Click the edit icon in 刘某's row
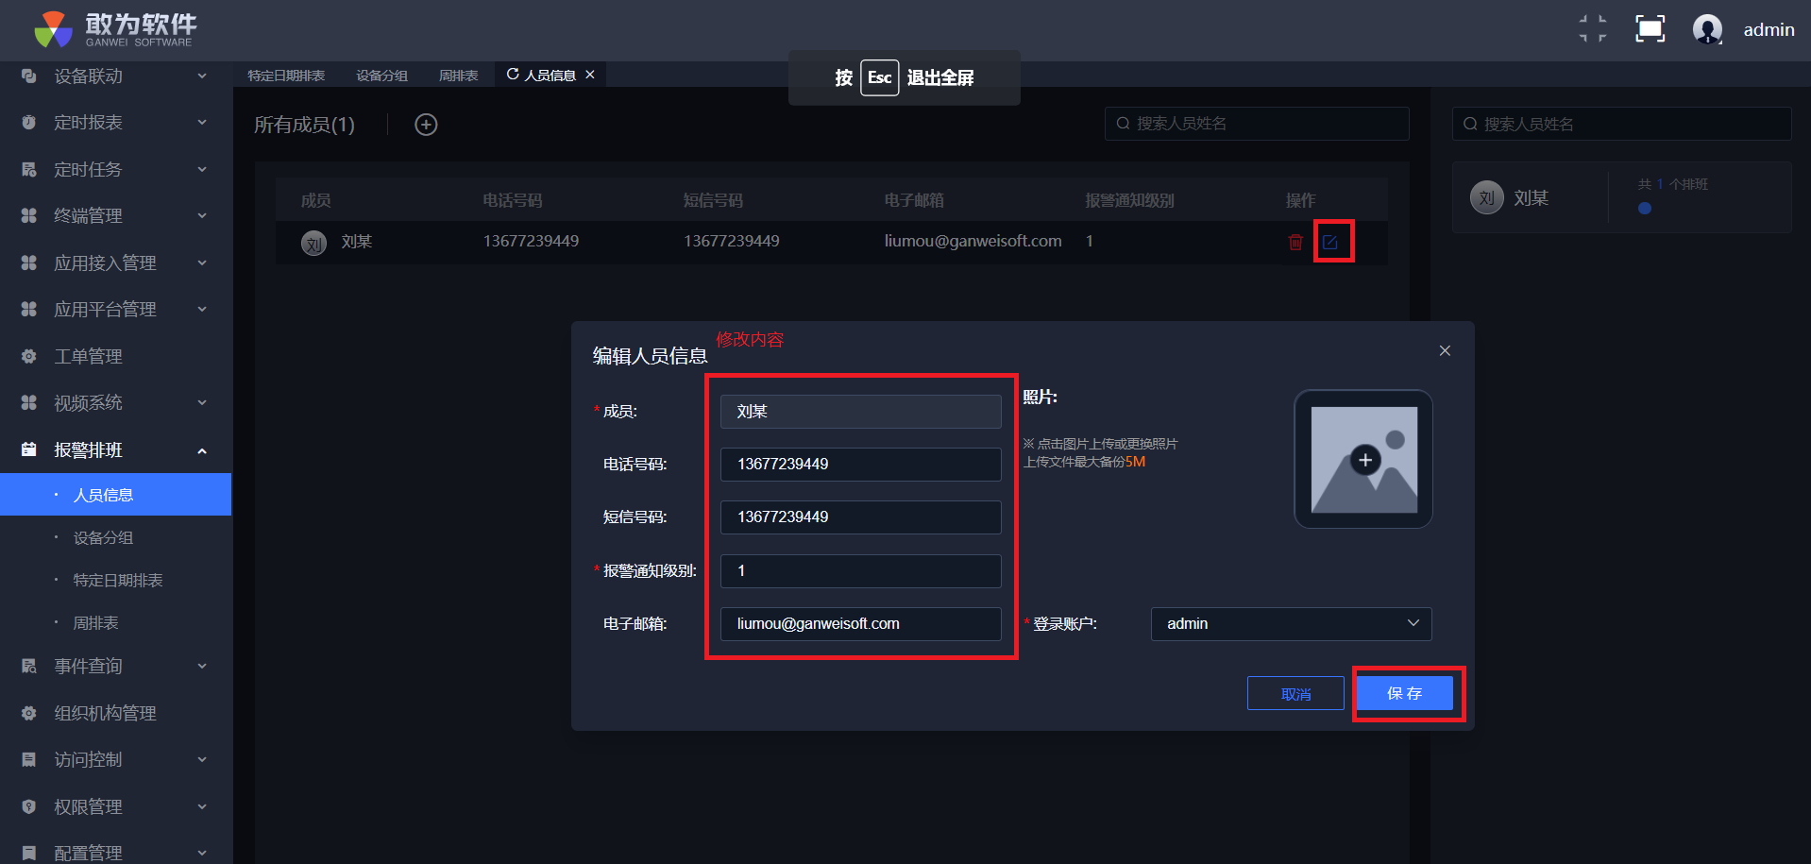Image resolution: width=1811 pixels, height=864 pixels. 1329,243
